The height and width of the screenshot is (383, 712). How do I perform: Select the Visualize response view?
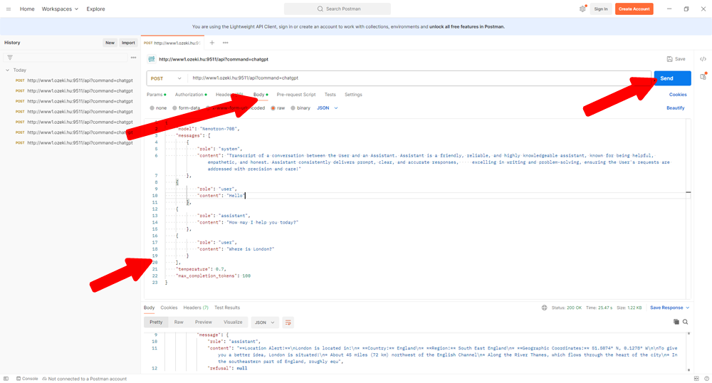click(x=233, y=322)
